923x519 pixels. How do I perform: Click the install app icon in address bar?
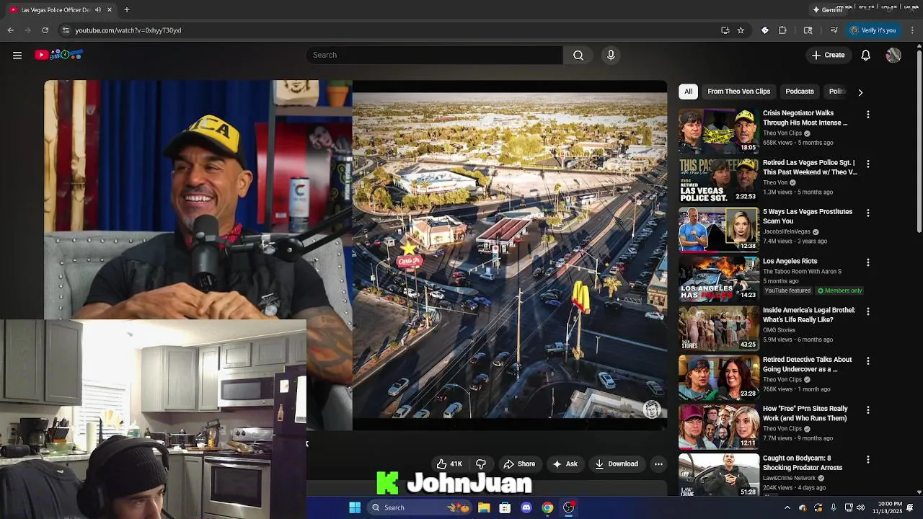[x=725, y=30]
